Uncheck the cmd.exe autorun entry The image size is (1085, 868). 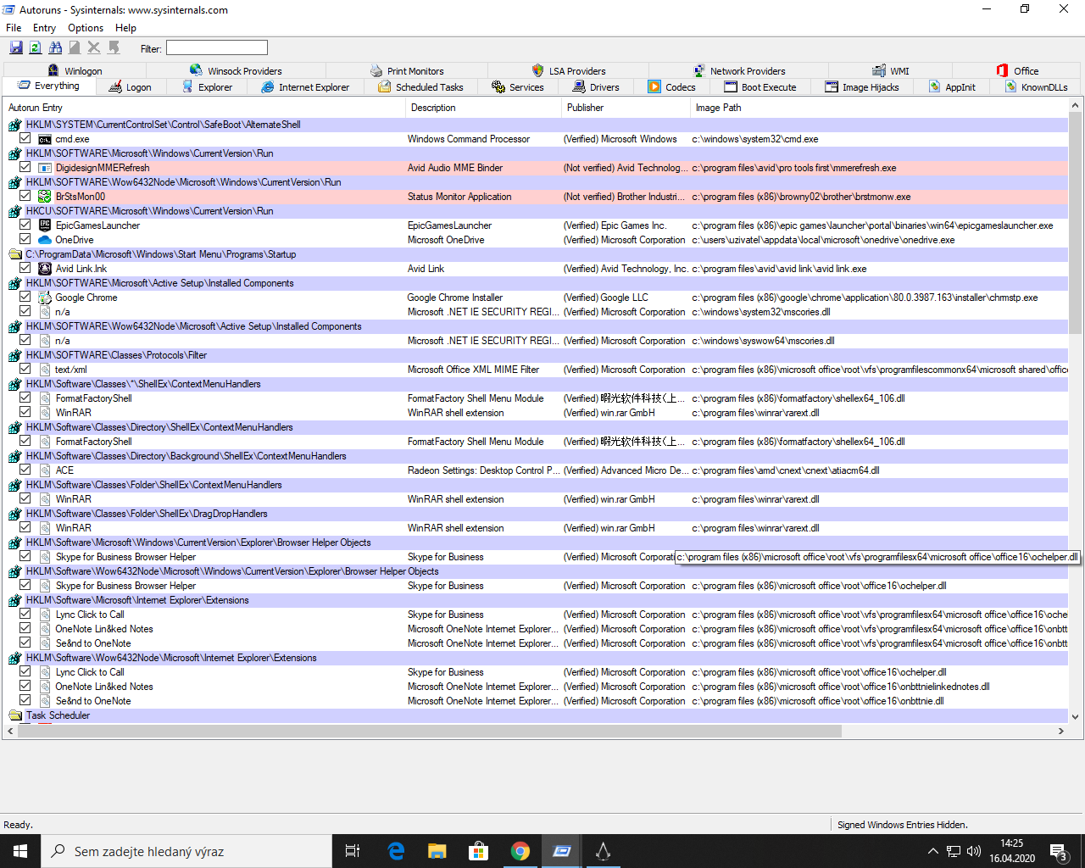[25, 139]
